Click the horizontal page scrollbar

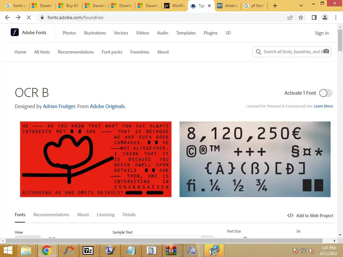pyautogui.click(x=164, y=241)
